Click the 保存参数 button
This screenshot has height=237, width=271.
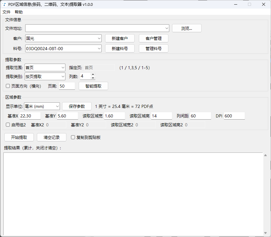pyautogui.click(x=77, y=106)
